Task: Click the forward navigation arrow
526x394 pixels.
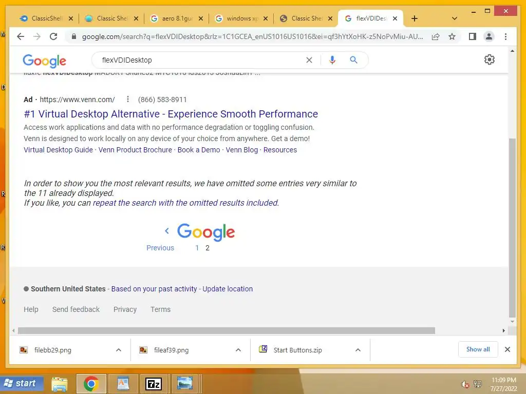Action: click(x=37, y=36)
